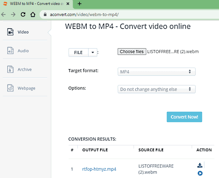
Task: Select the WEBM to MP4 browser tab
Action: [x=36, y=4]
